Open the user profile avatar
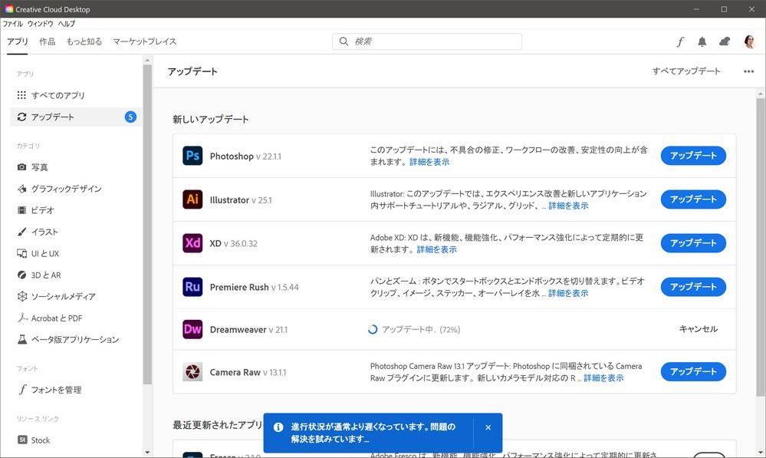Viewport: 766px width, 458px height. [x=749, y=41]
